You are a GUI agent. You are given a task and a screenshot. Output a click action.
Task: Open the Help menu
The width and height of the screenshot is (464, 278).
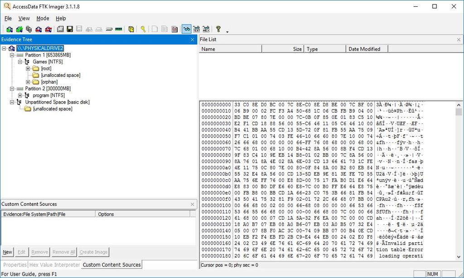pos(61,18)
